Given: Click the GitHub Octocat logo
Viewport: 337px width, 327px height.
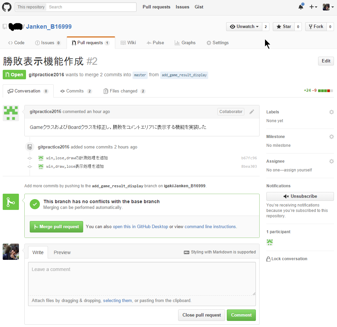Looking at the screenshot, I should click(x=7, y=7).
